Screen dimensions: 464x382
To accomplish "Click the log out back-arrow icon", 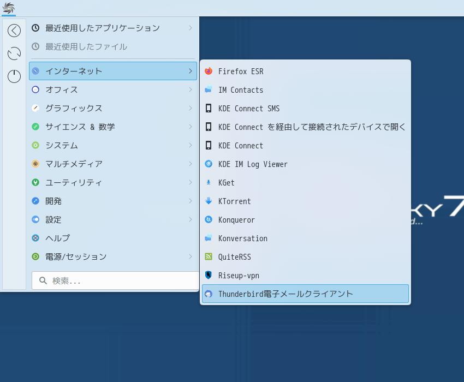I will [14, 31].
